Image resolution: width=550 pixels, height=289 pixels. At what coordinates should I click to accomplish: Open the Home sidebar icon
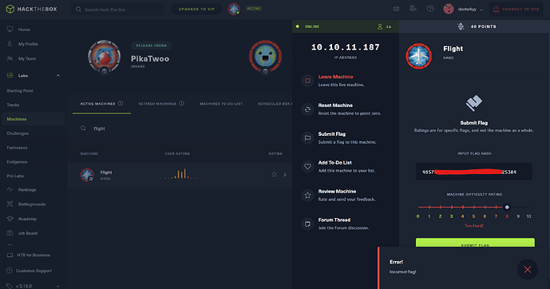coord(10,30)
